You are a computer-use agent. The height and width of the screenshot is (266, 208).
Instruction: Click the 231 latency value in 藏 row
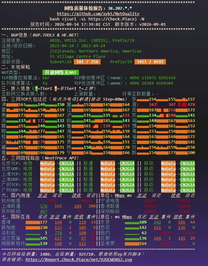[61, 147]
